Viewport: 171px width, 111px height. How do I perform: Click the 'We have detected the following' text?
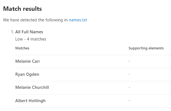[35, 20]
